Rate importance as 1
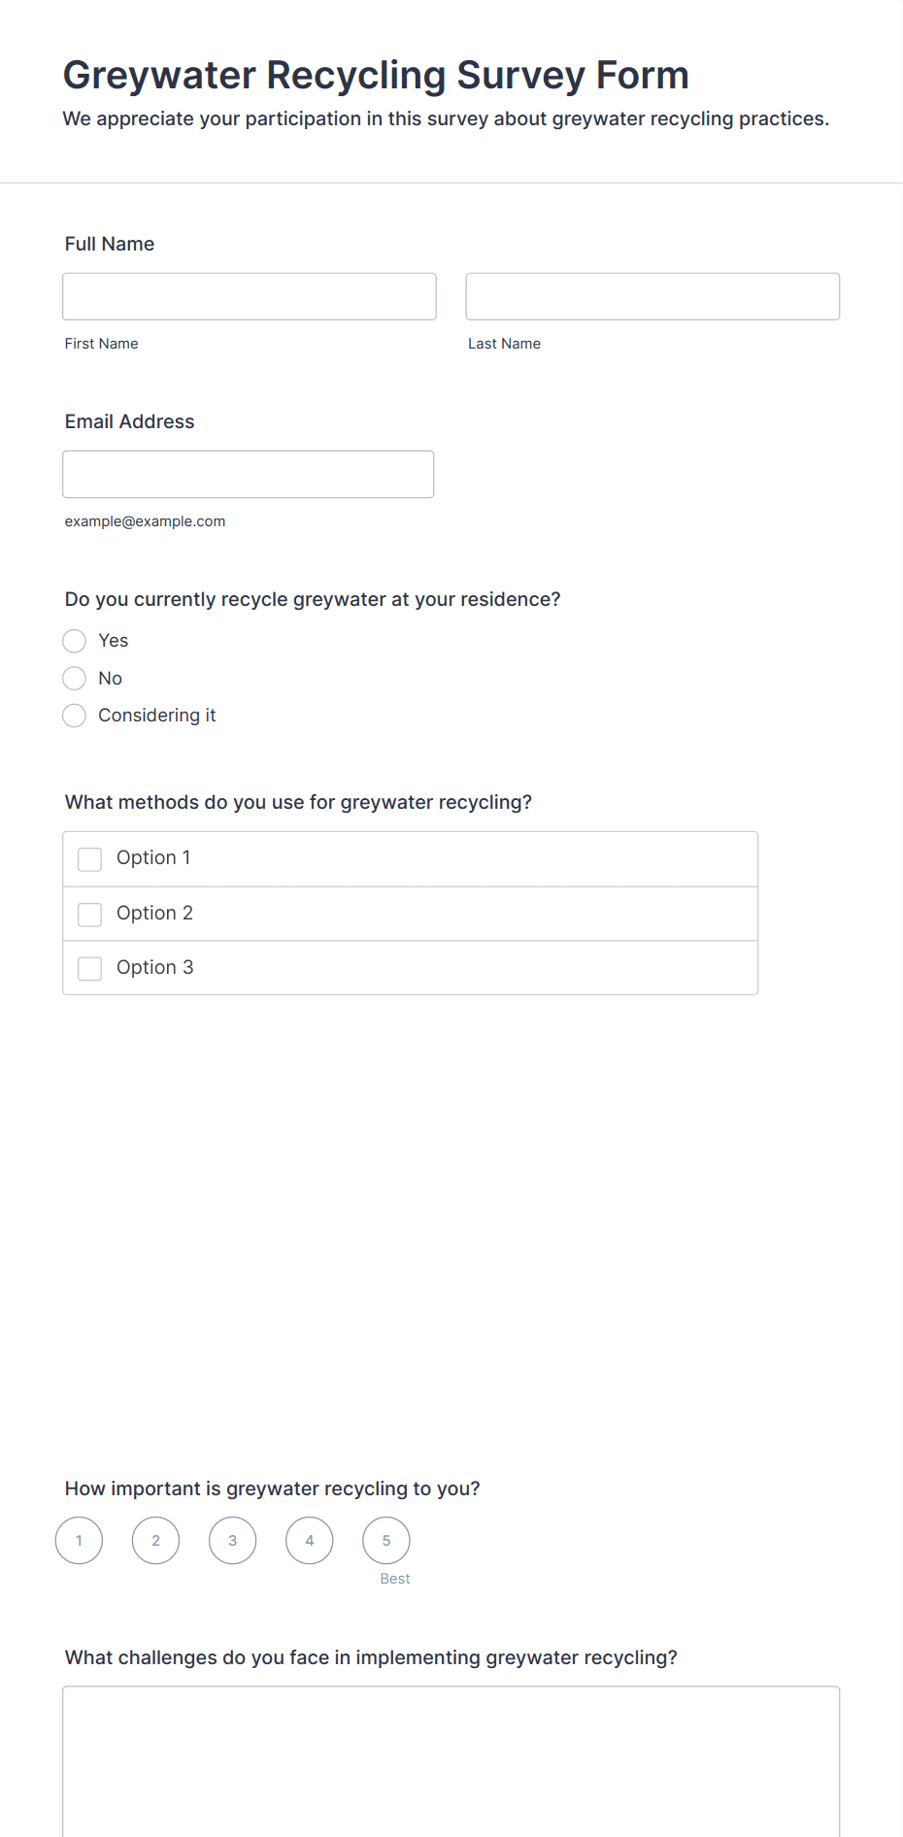This screenshot has height=1837, width=903. pos(80,1541)
